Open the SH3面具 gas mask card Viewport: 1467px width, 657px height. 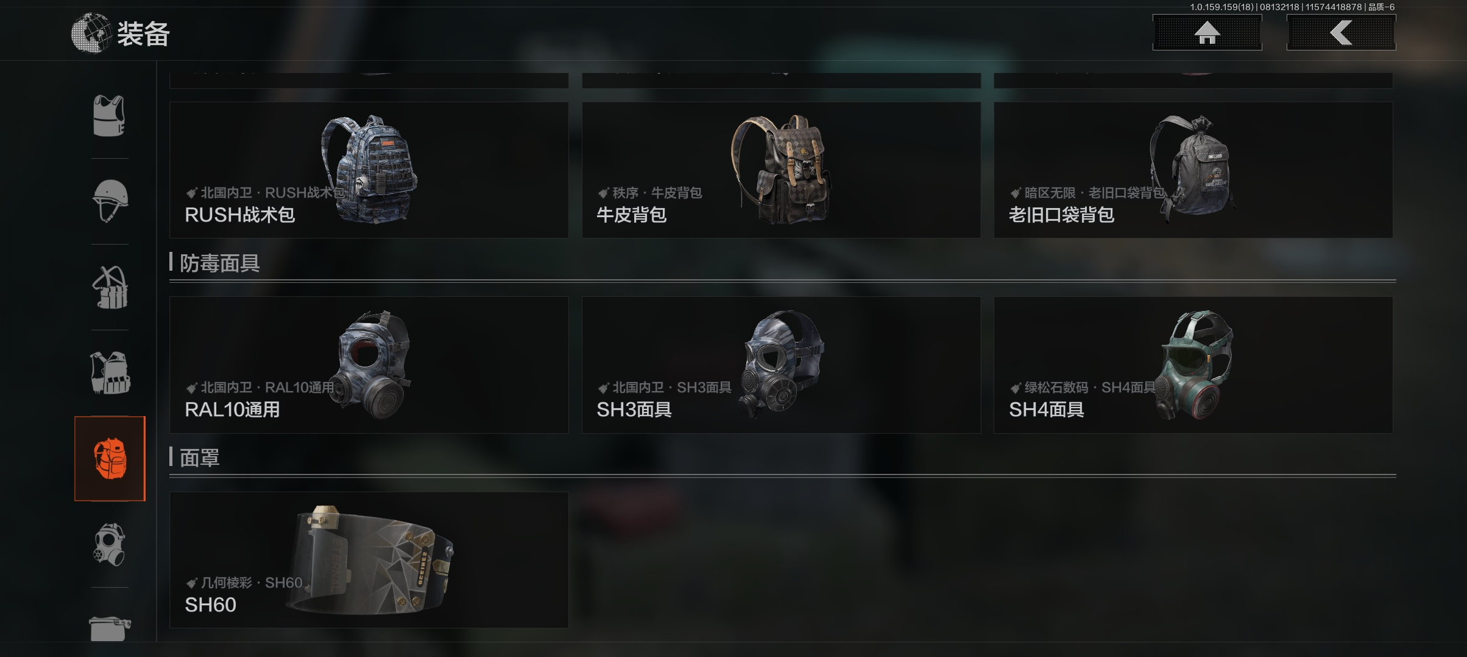[x=781, y=365]
